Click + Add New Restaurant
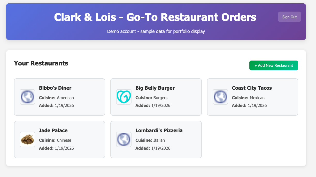The height and width of the screenshot is (177, 316). pyautogui.click(x=274, y=65)
